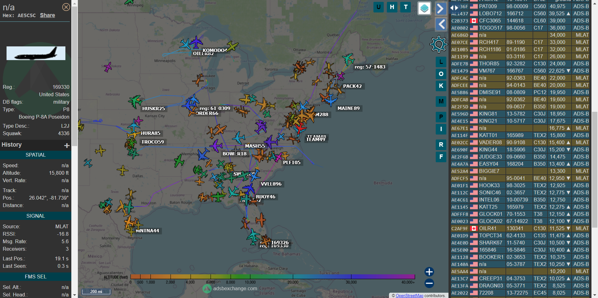The width and height of the screenshot is (598, 298).
Task: Click the info panel scrollbar down arrow
Action: pyautogui.click(x=74, y=295)
